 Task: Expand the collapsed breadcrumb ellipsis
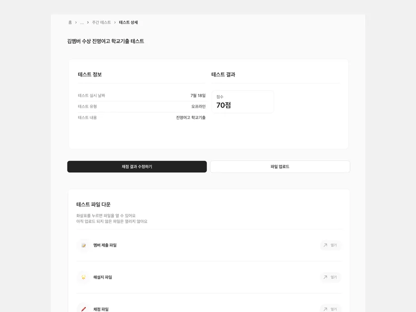(82, 23)
